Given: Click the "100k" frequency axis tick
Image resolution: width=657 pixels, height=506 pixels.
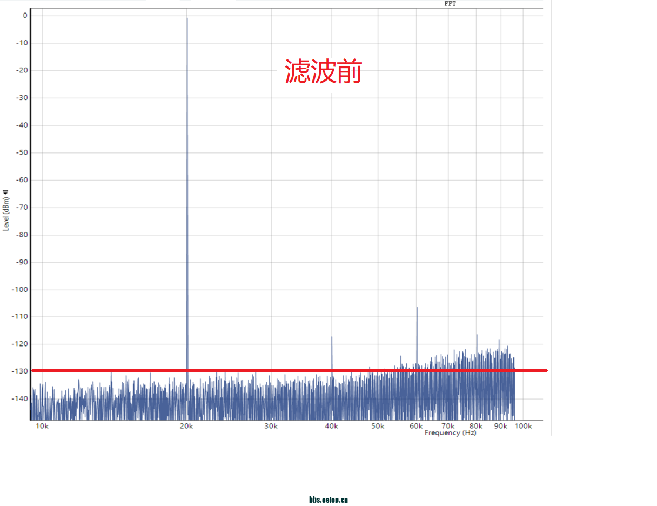Looking at the screenshot, I should click(x=523, y=427).
